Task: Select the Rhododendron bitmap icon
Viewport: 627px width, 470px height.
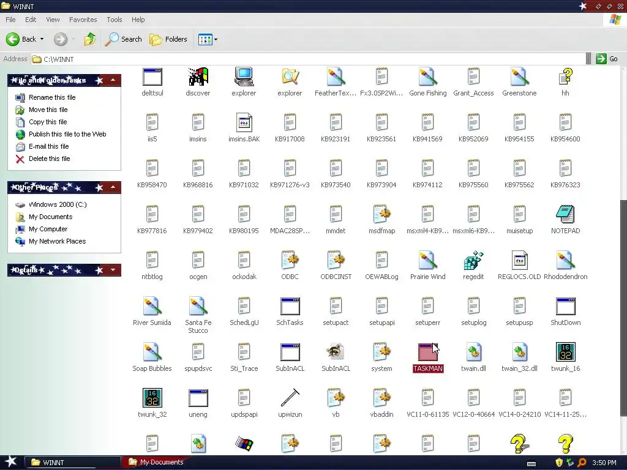Action: click(x=565, y=260)
